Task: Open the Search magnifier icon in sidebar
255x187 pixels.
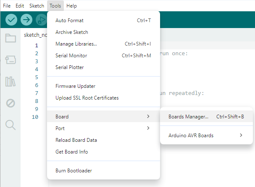Action: click(x=11, y=124)
